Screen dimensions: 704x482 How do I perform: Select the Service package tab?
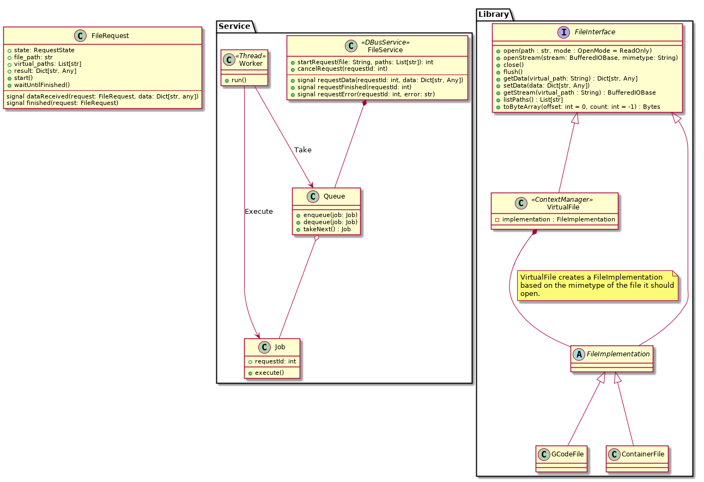point(235,26)
